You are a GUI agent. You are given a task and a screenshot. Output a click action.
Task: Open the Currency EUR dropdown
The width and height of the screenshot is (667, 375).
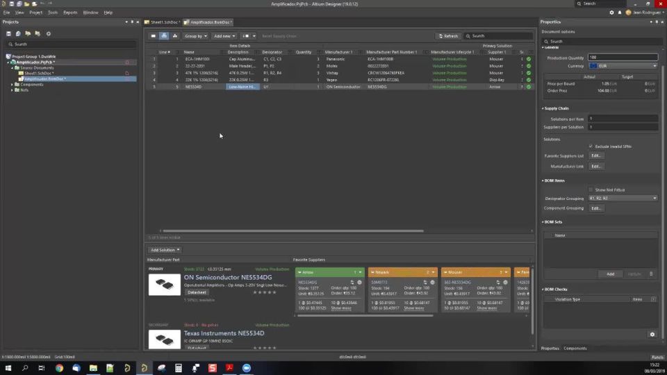coord(623,66)
